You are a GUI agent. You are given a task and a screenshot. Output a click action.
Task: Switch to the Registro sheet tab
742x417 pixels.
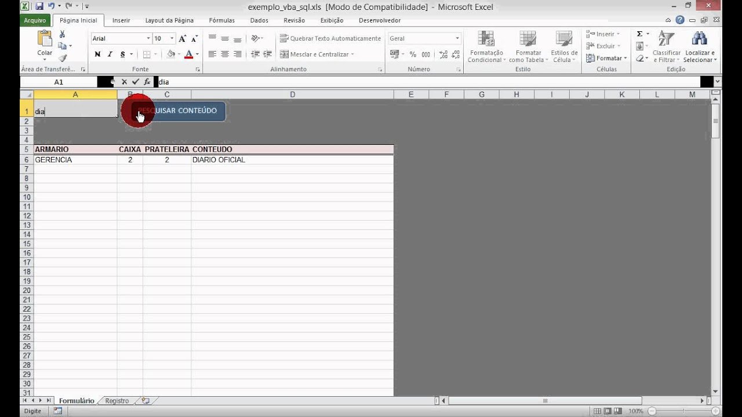[x=117, y=401]
